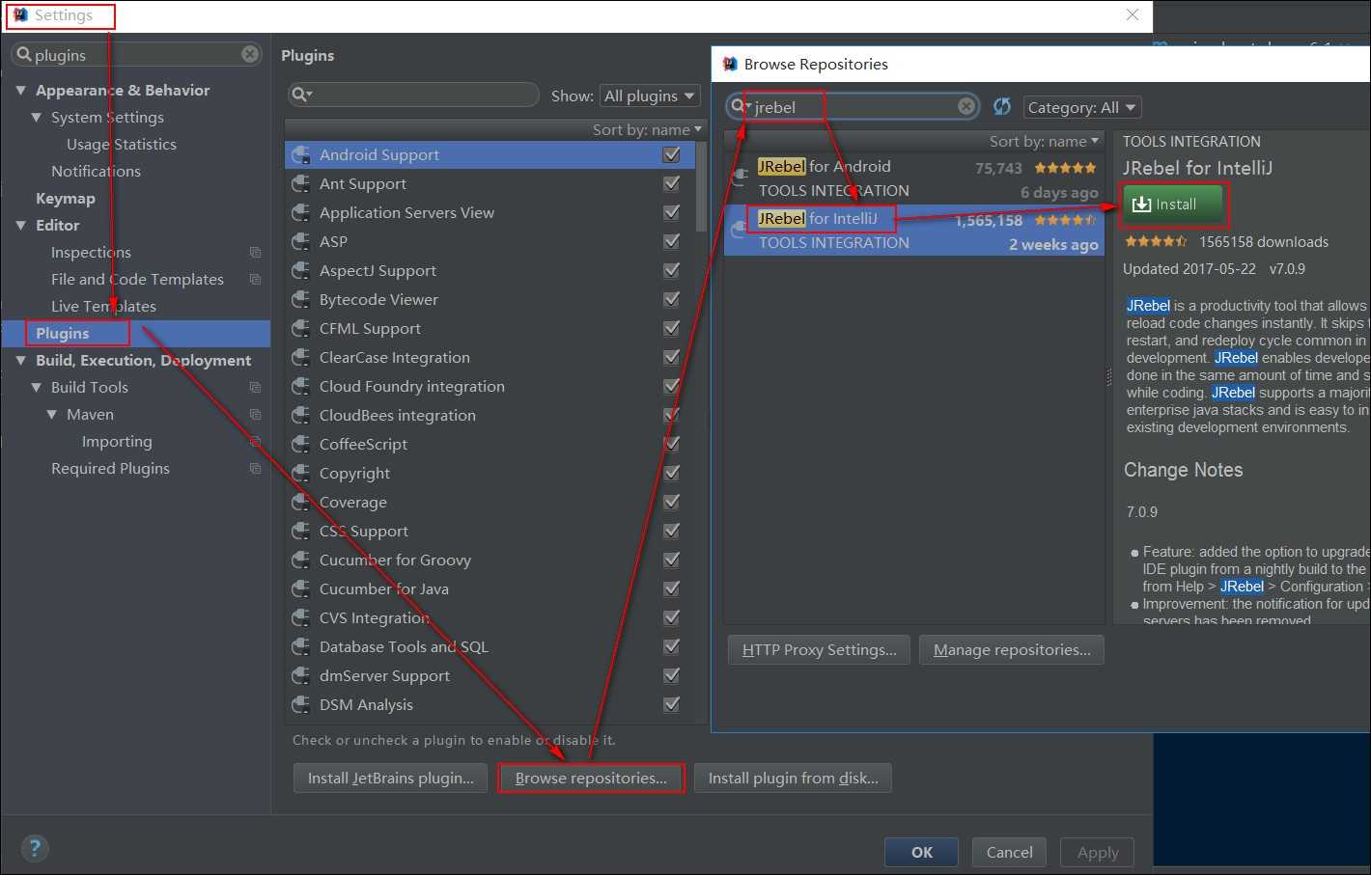Click plugin icon beside Database Tools and SQL
The height and width of the screenshot is (875, 1371).
point(301,646)
